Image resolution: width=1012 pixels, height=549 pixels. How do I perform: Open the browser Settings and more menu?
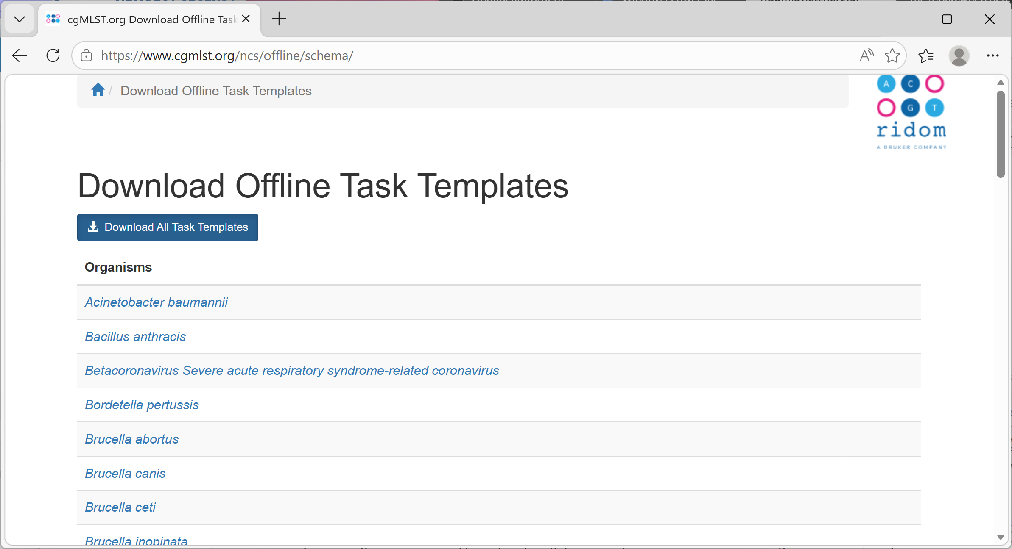[x=993, y=55]
